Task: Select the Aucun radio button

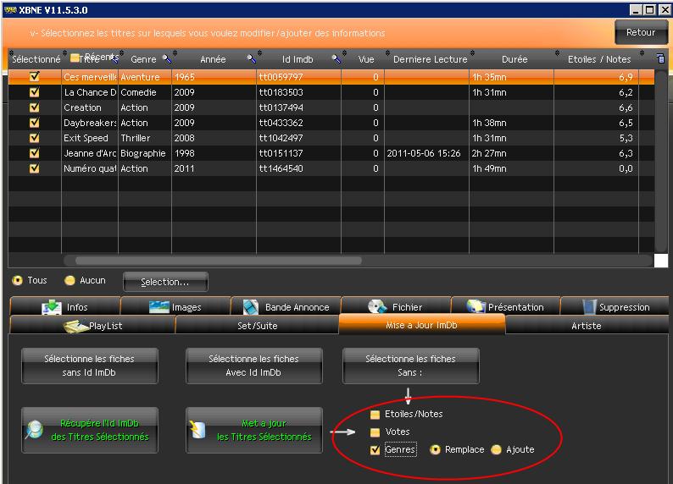Action: 70,281
